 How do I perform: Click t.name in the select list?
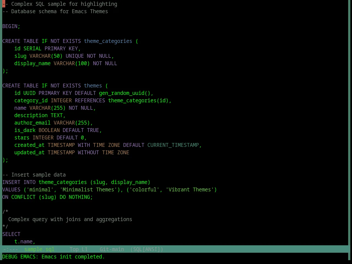click(23, 242)
